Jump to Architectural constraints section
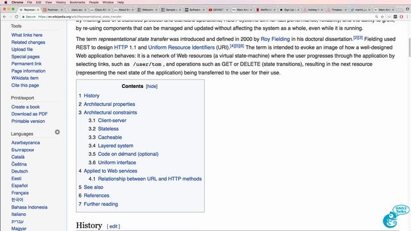The width and height of the screenshot is (411, 231). (x=110, y=113)
